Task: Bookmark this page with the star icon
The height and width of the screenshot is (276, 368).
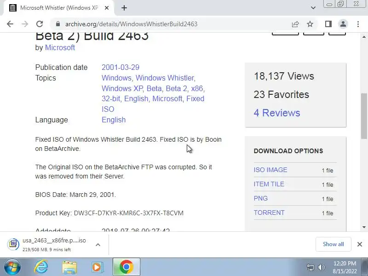Action: click(310, 24)
